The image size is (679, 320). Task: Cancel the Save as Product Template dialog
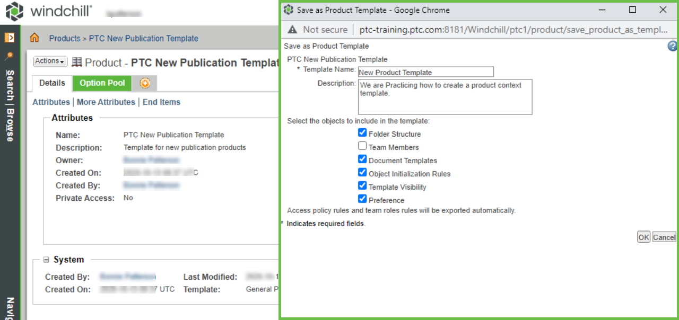coord(664,237)
